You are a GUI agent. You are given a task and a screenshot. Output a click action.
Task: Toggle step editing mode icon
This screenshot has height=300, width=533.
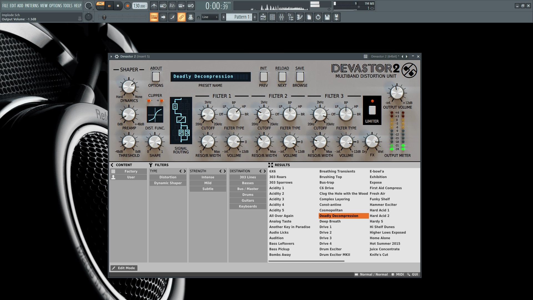(172, 17)
